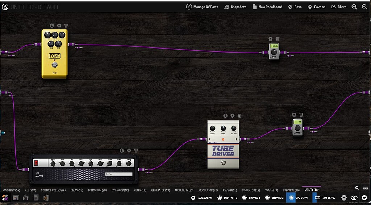Image resolution: width=371 pixels, height=205 pixels.
Task: Click the Tone knob on Tube Driver
Action: click(223, 128)
